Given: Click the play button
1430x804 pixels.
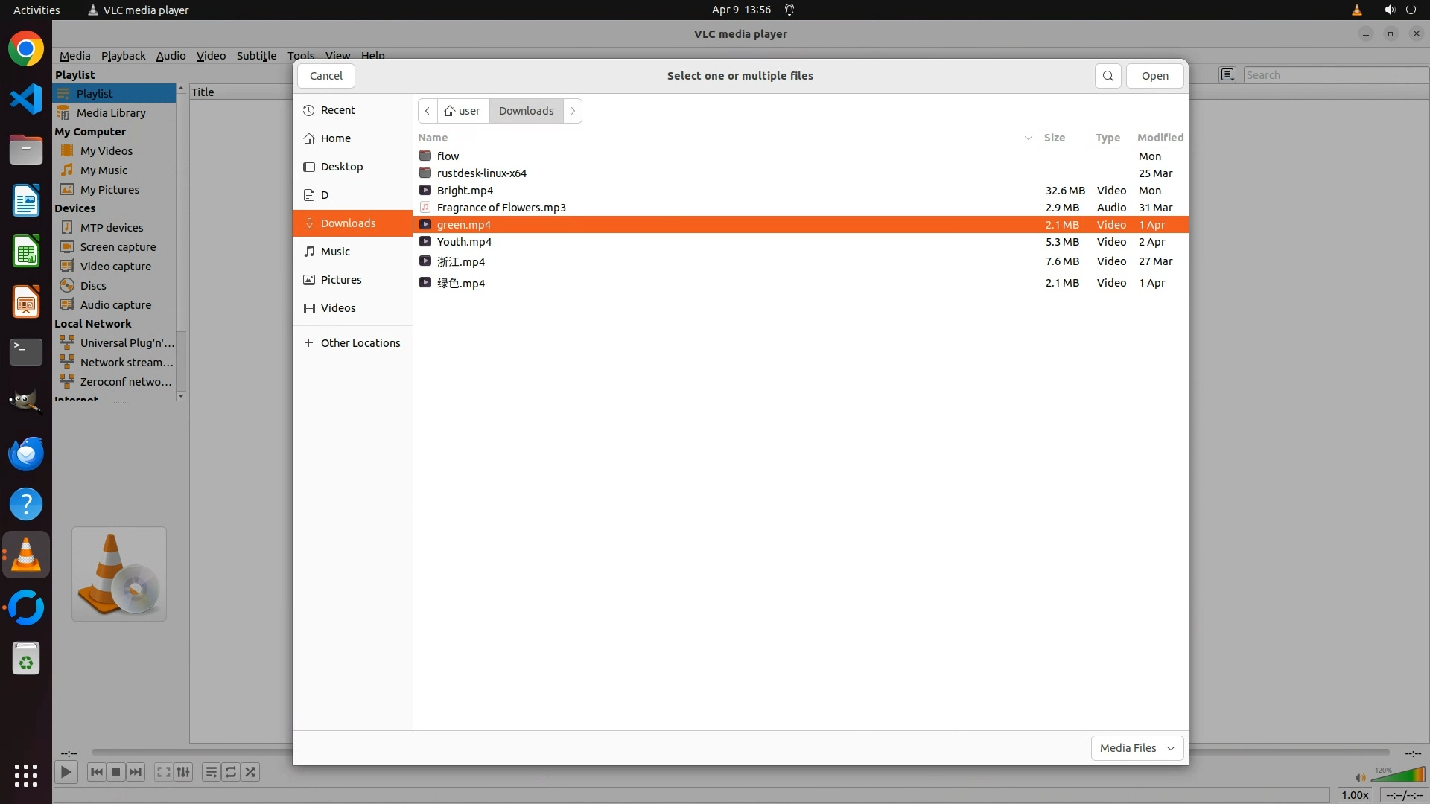Looking at the screenshot, I should [x=66, y=772].
